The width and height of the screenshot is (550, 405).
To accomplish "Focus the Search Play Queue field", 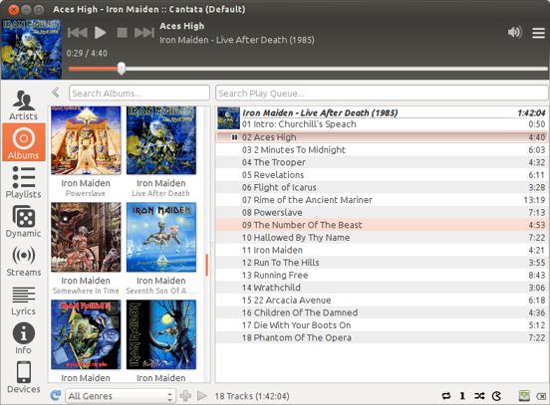I will click(x=382, y=94).
